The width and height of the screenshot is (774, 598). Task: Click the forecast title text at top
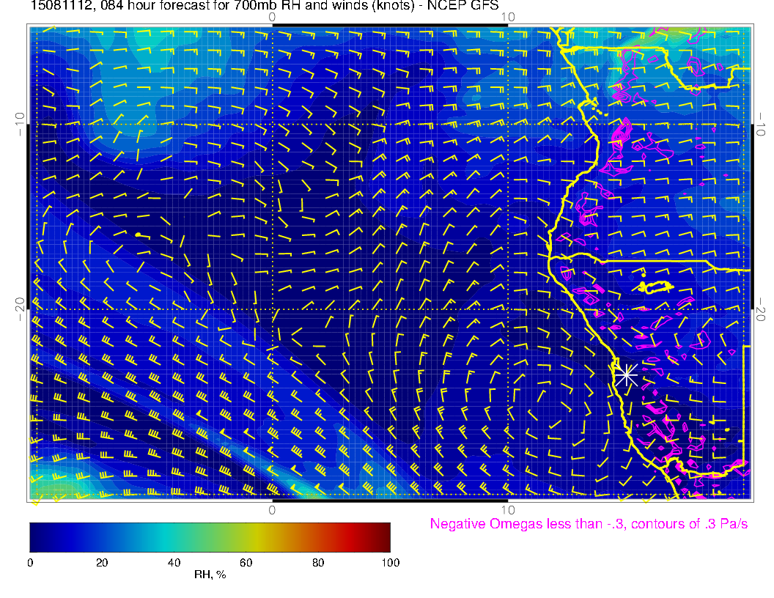(x=265, y=6)
